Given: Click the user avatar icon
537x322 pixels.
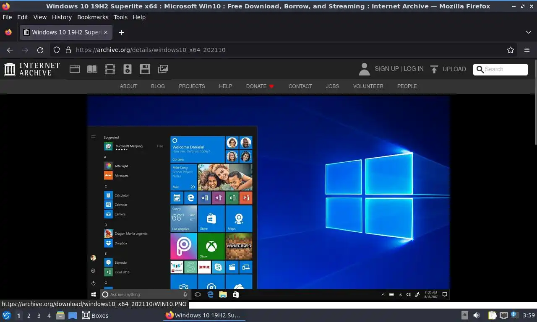Looking at the screenshot, I should [365, 69].
